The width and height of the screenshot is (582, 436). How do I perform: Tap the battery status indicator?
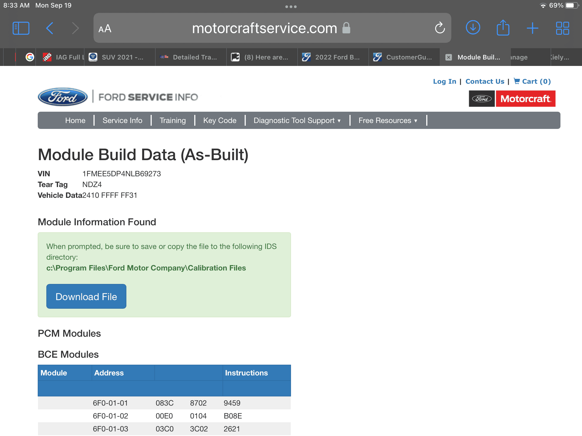[572, 6]
